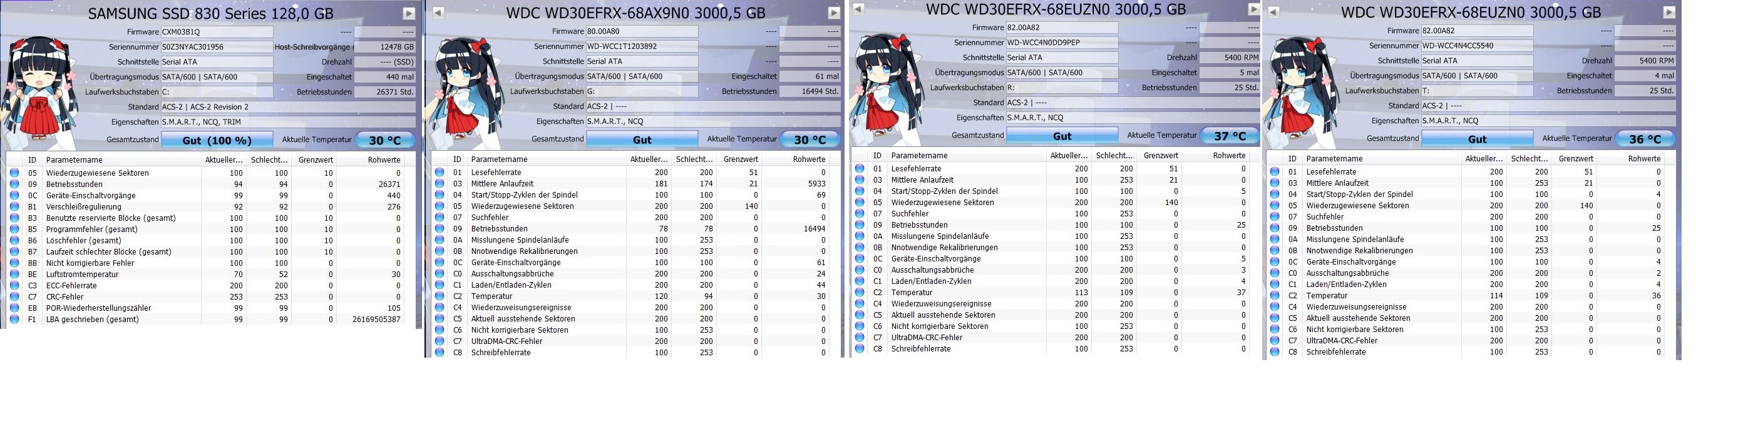Select Misslungene Spindelanläufe row in T: panel

1466,239
